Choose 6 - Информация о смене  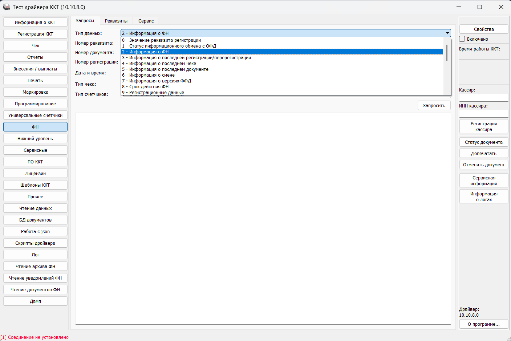[282, 75]
